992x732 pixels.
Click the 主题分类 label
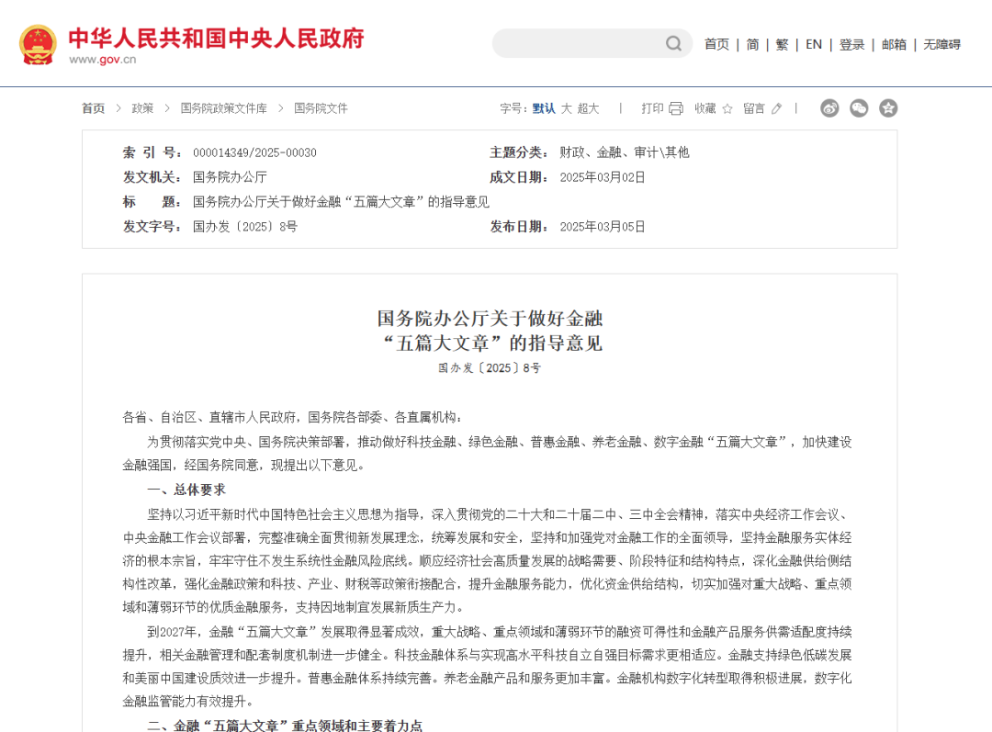pos(519,152)
